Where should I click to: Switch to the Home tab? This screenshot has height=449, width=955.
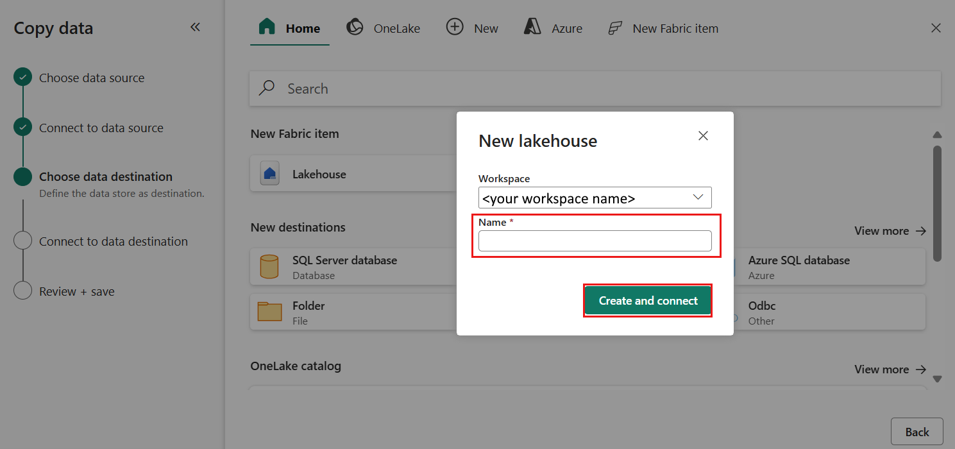(290, 28)
